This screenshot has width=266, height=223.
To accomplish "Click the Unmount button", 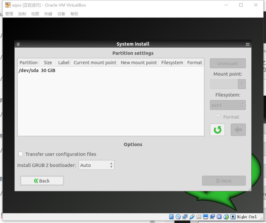I will (227, 63).
